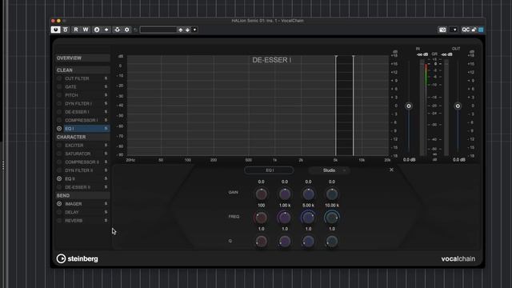
Task: Open the Studio mode dropdown
Action: click(x=329, y=170)
